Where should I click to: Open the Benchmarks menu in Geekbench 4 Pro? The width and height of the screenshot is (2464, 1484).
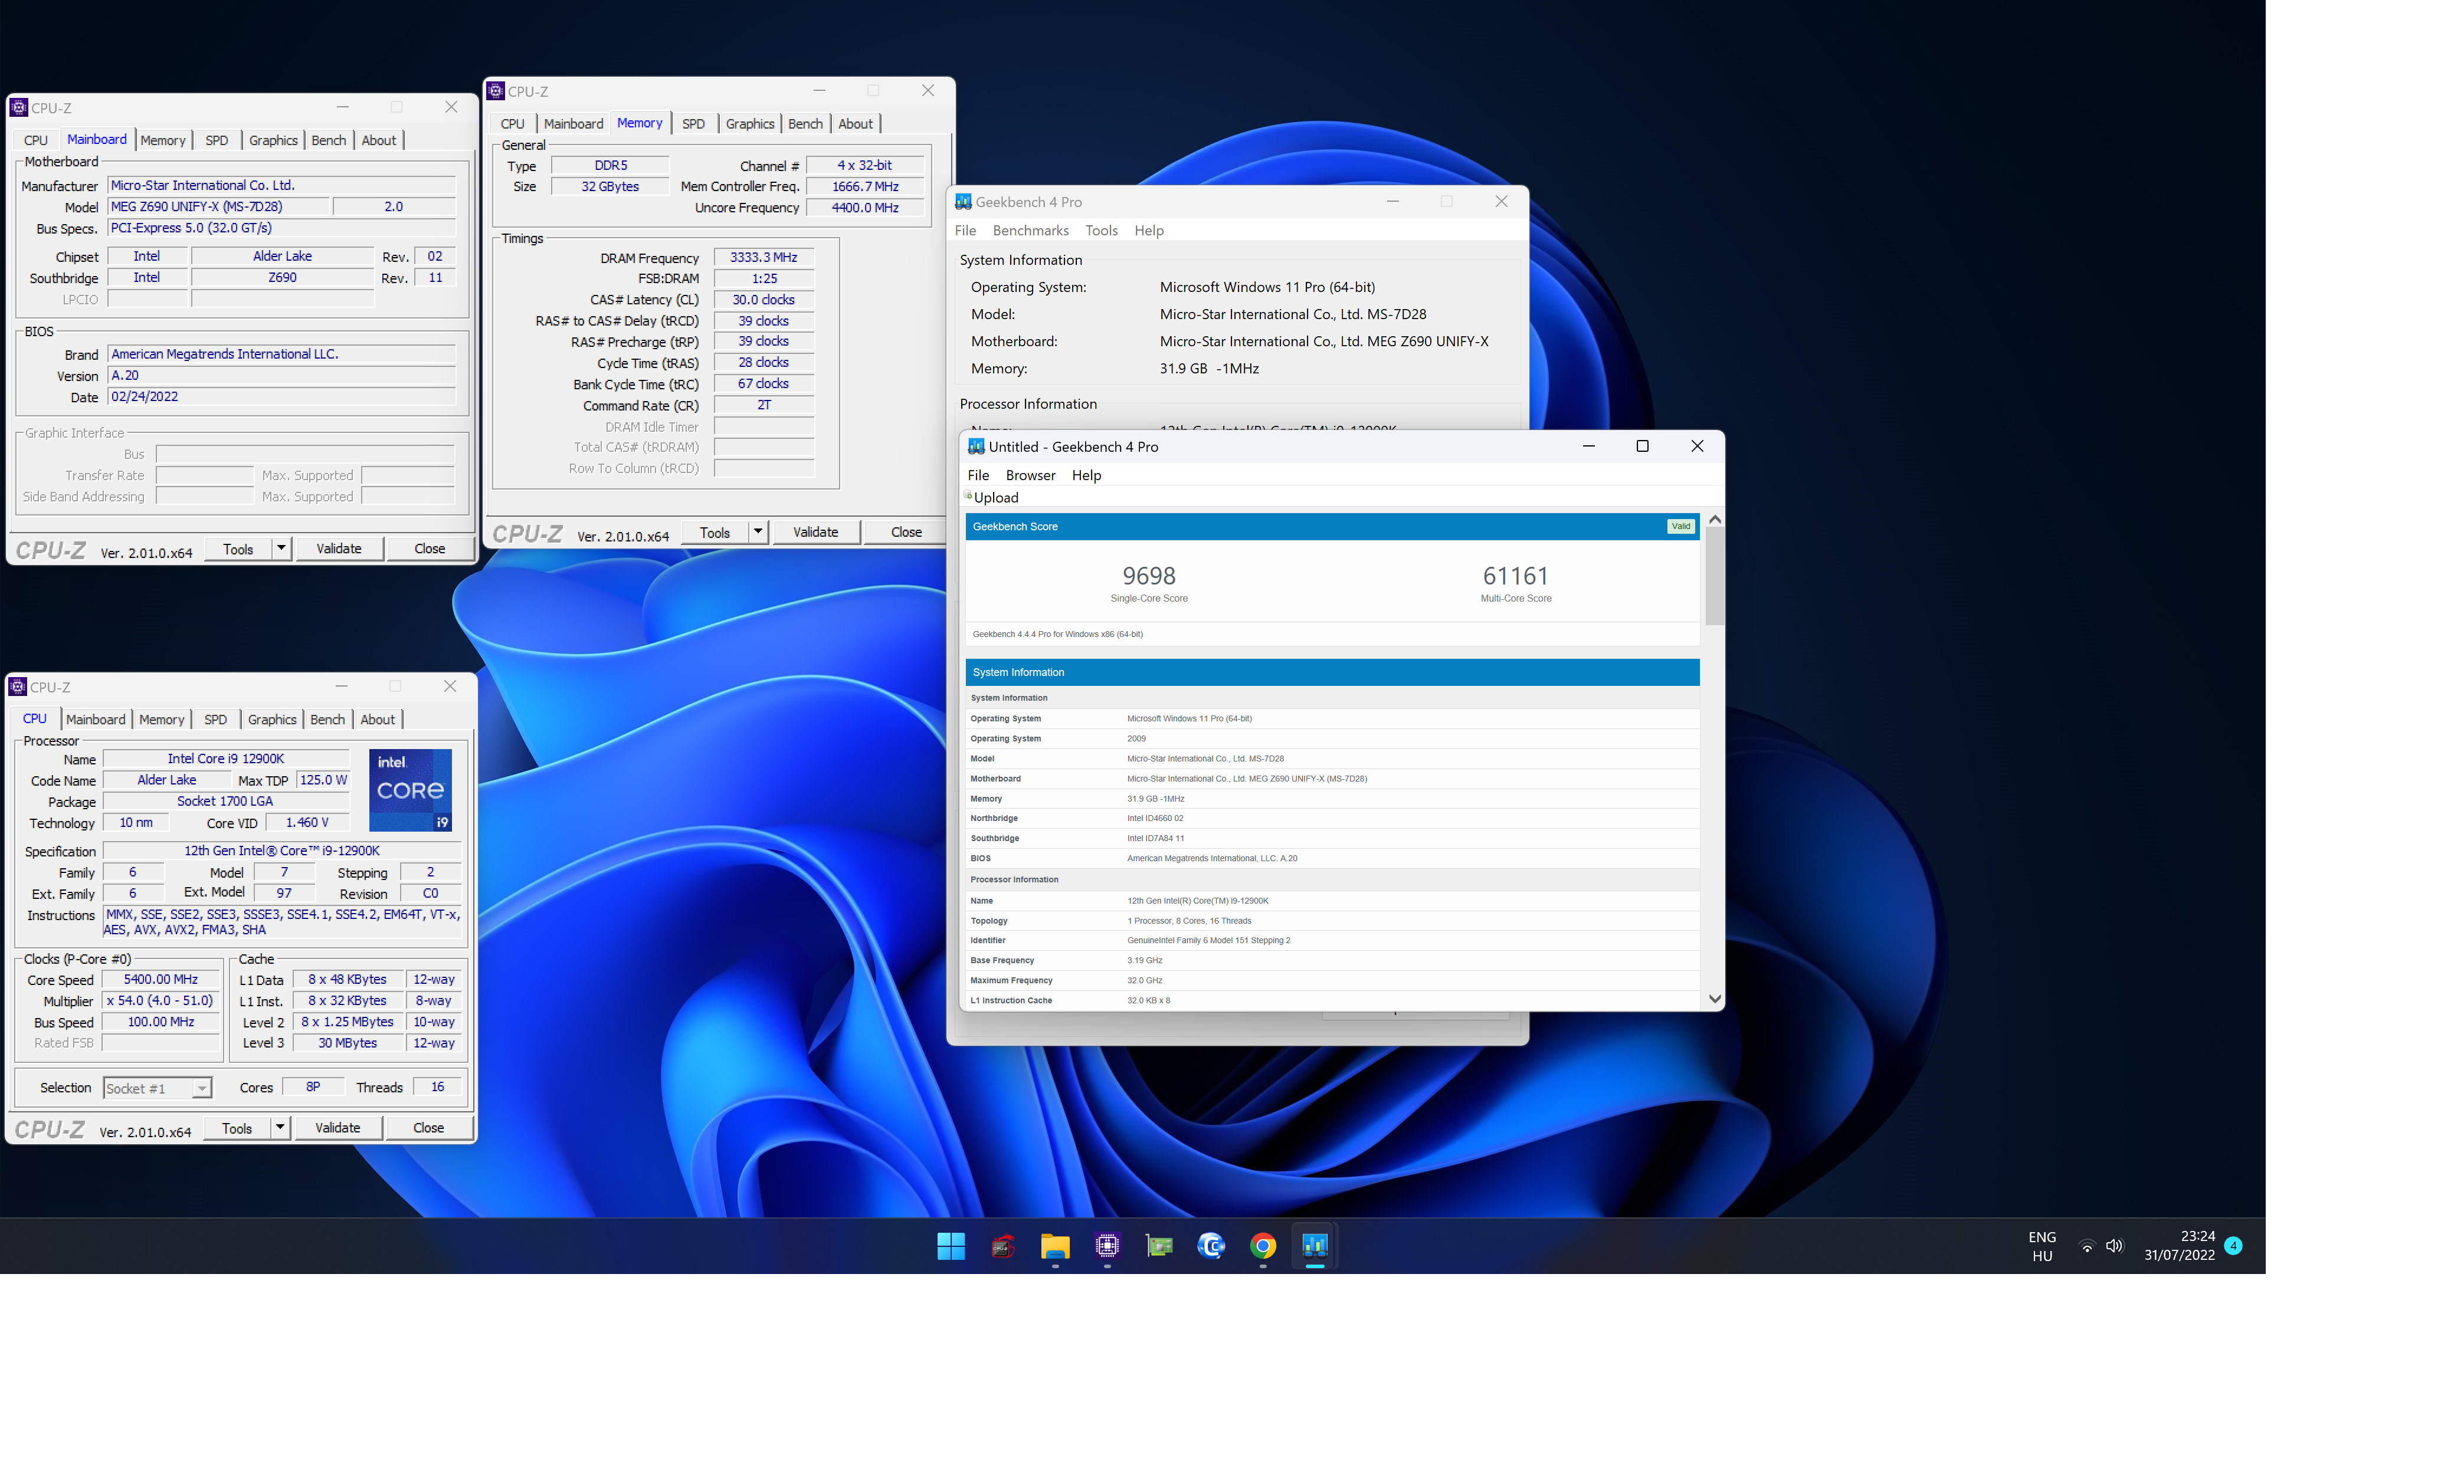(x=1030, y=230)
